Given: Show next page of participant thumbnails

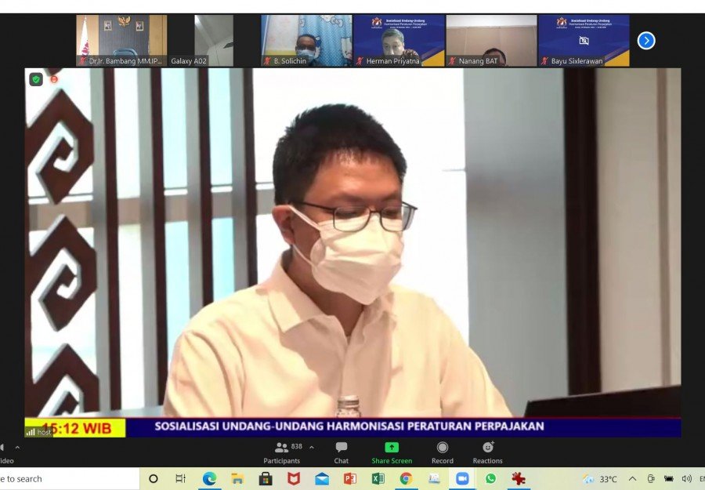Looking at the screenshot, I should point(646,41).
